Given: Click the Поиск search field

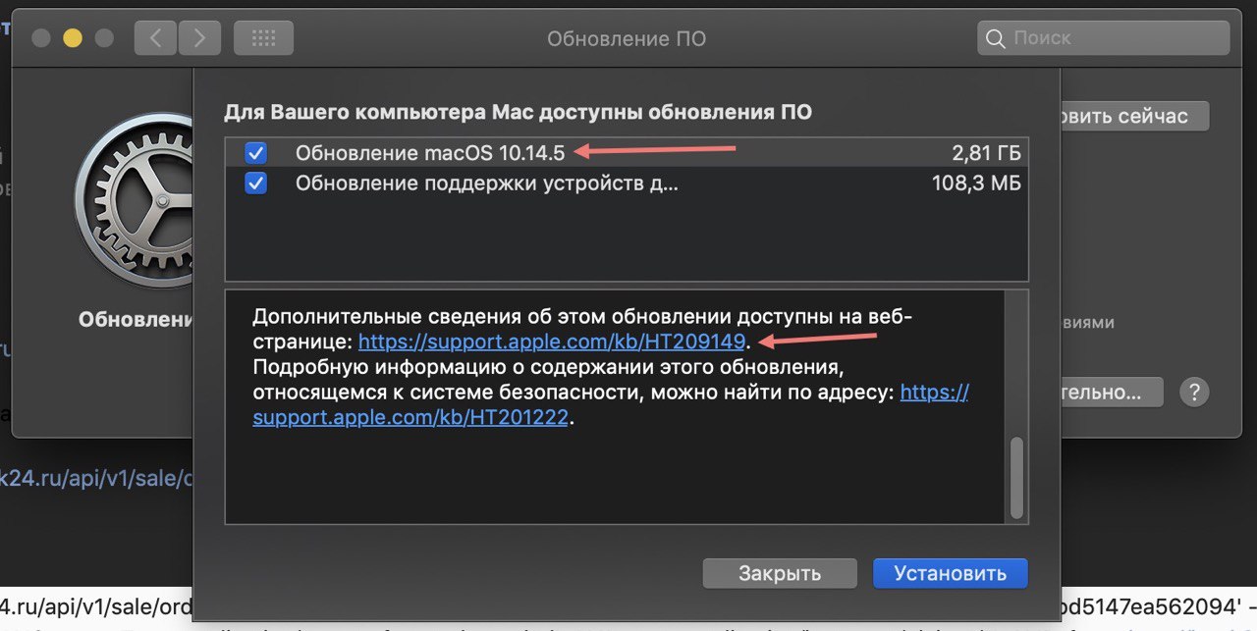Looking at the screenshot, I should [x=1103, y=38].
